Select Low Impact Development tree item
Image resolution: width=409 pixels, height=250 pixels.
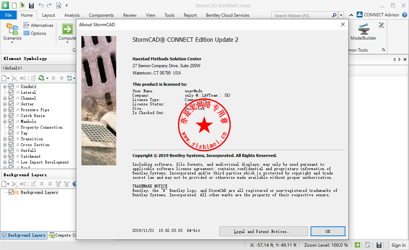tap(45, 162)
